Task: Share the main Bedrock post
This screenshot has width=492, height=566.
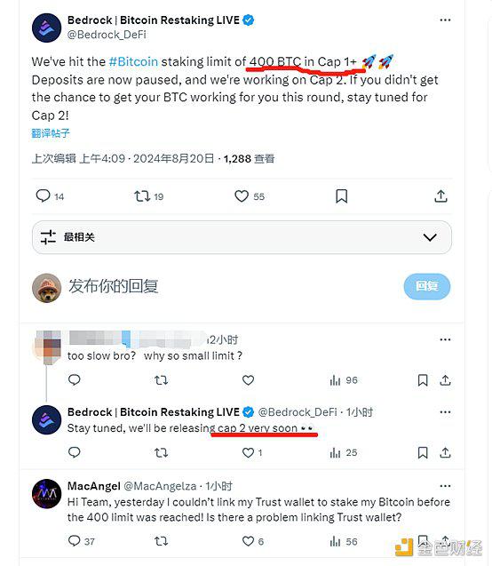Action: click(x=440, y=196)
